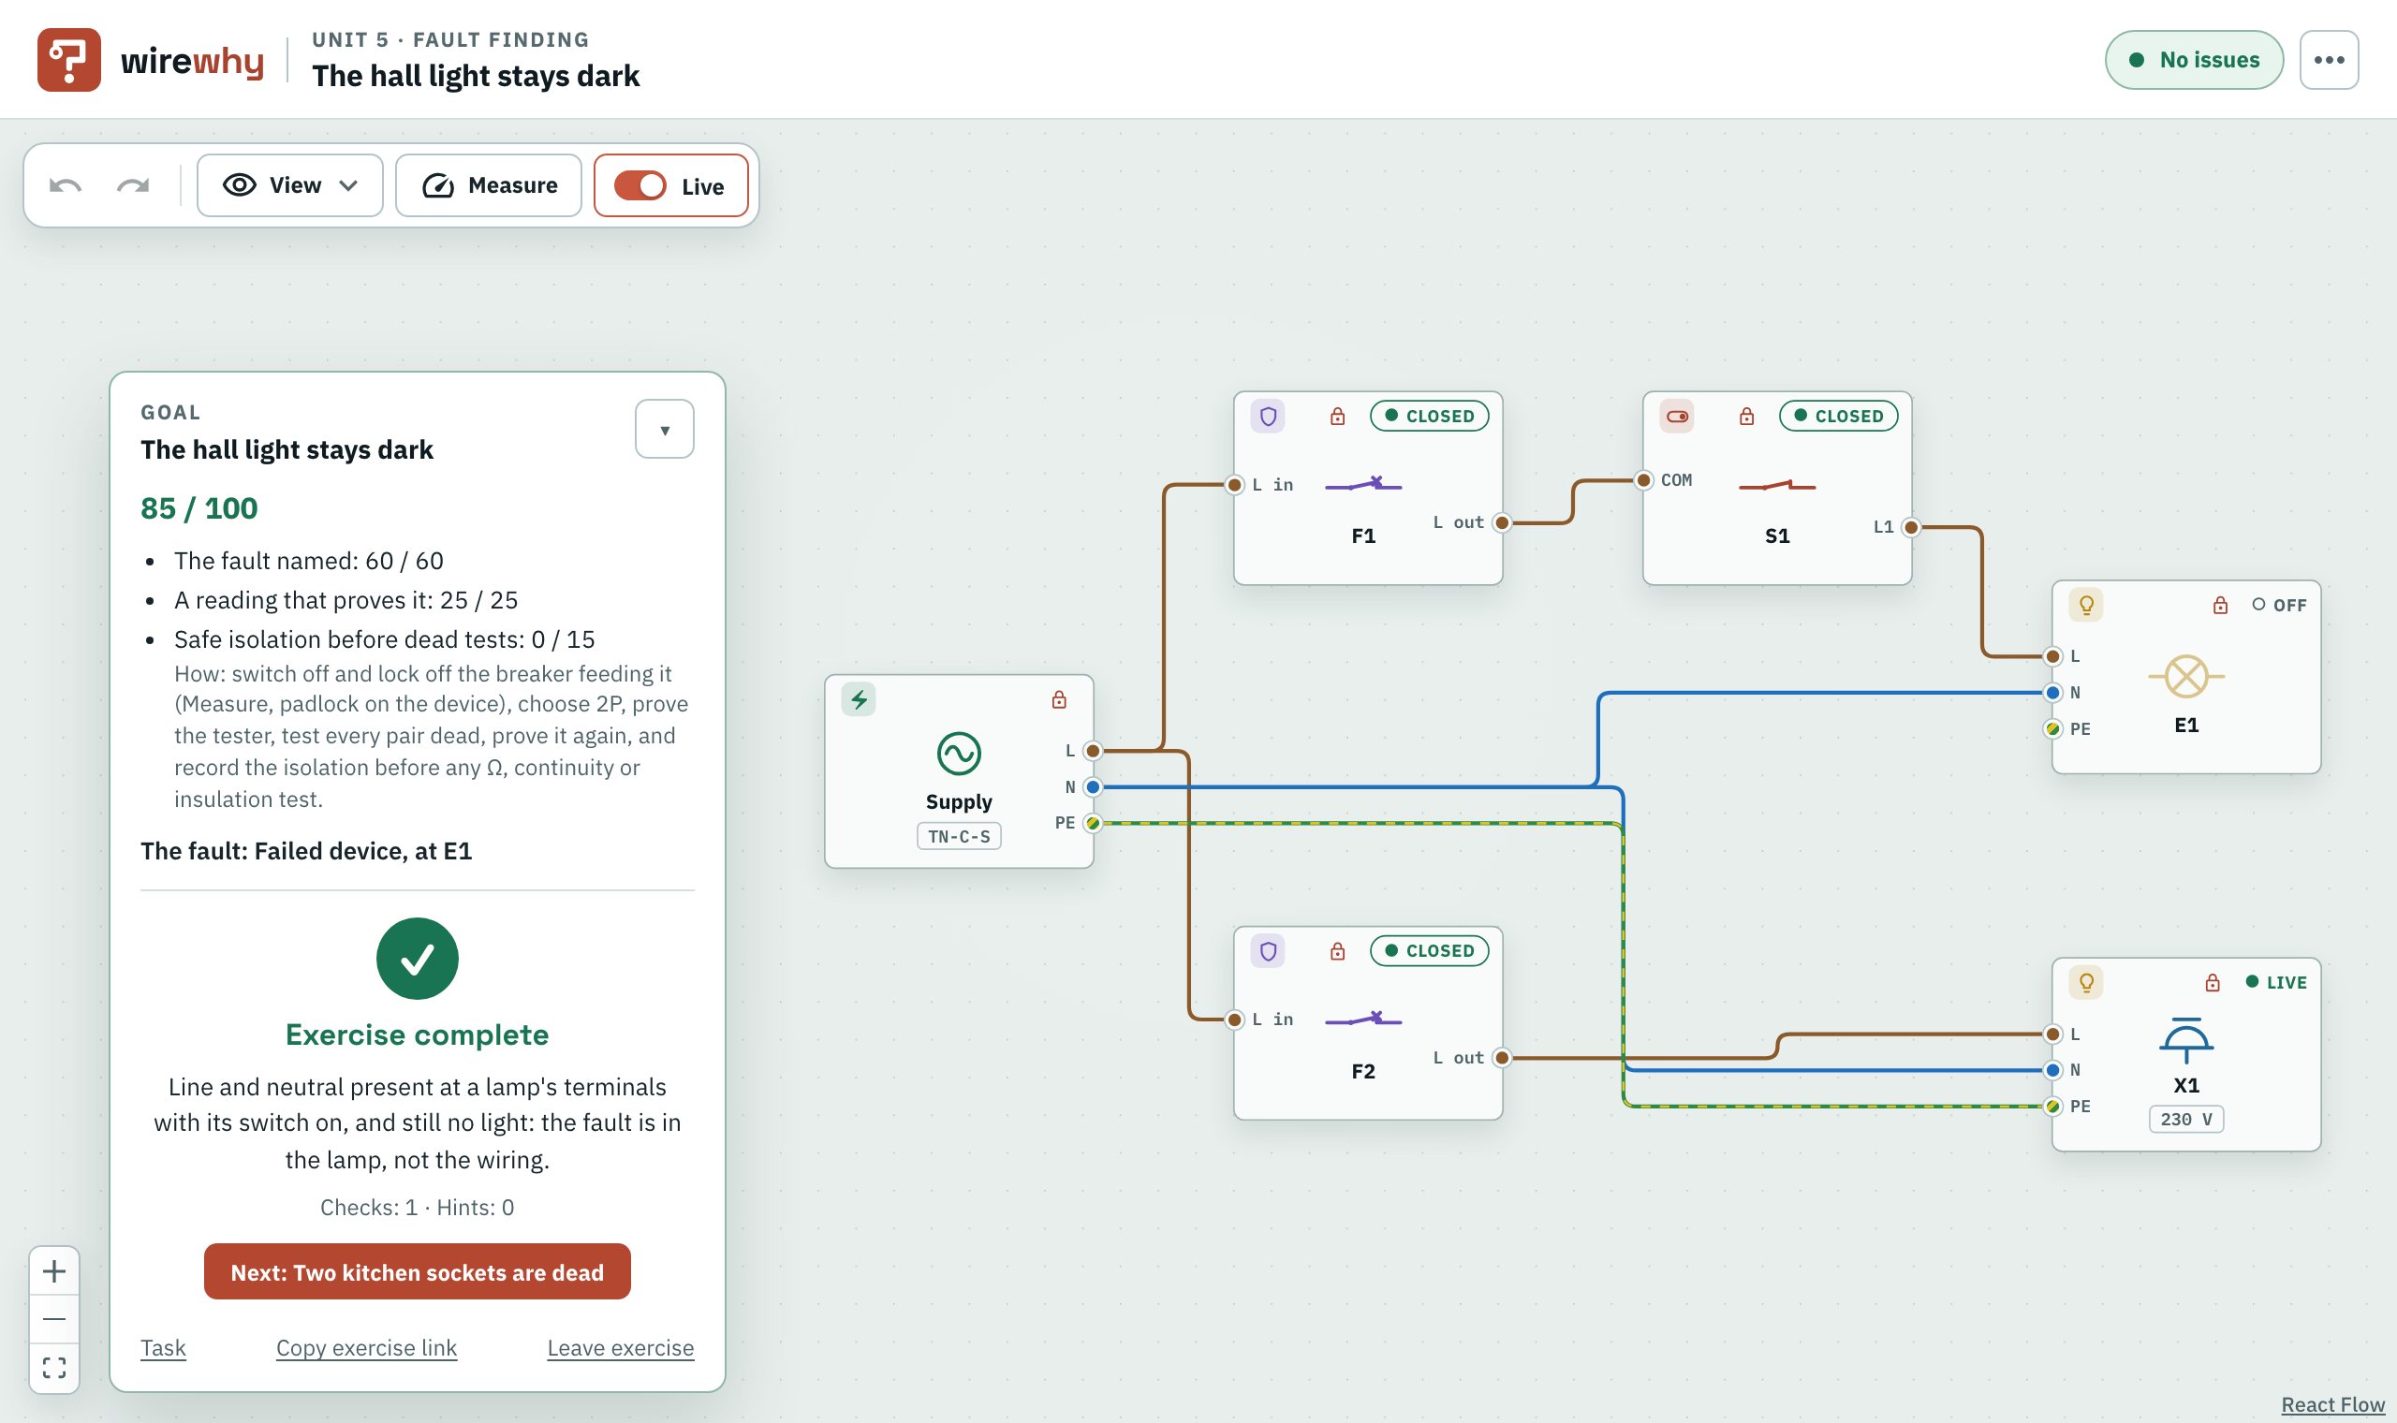Open the Measure tool
The height and width of the screenshot is (1423, 2397).
[x=488, y=185]
